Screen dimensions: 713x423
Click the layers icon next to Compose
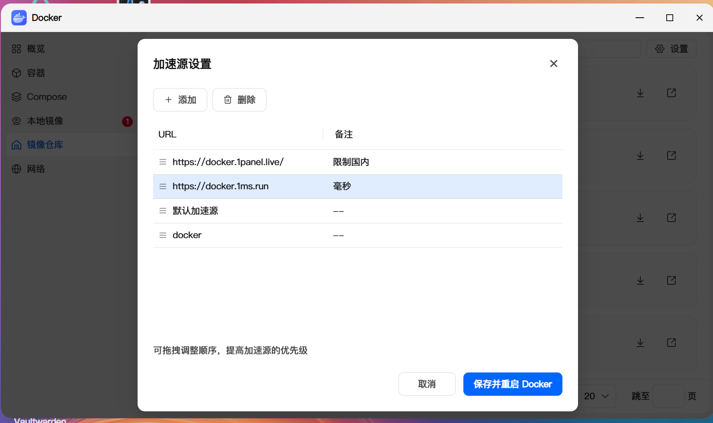coord(16,97)
